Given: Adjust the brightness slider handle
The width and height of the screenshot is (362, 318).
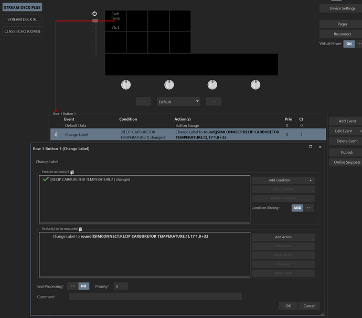Looking at the screenshot, I should [95, 21].
